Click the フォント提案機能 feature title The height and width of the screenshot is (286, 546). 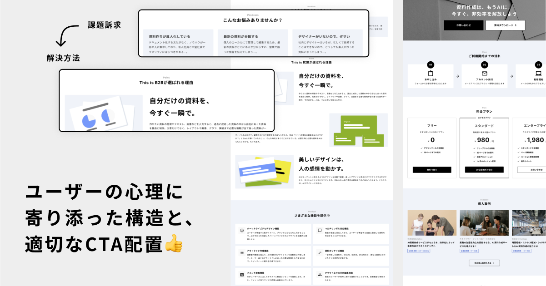[256, 273]
